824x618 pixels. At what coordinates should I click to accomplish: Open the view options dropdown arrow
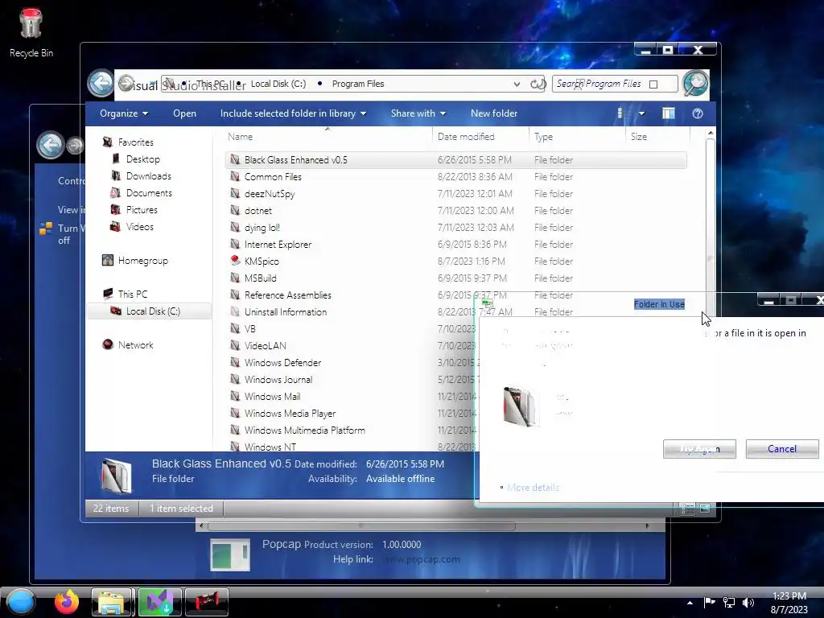pos(641,113)
